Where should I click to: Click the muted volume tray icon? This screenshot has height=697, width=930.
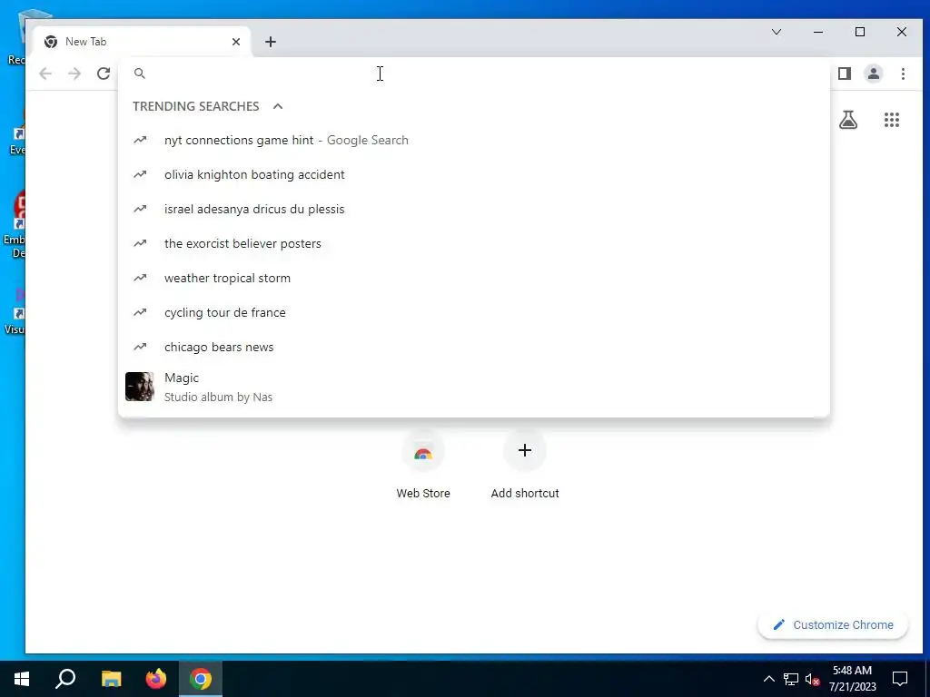(x=812, y=679)
